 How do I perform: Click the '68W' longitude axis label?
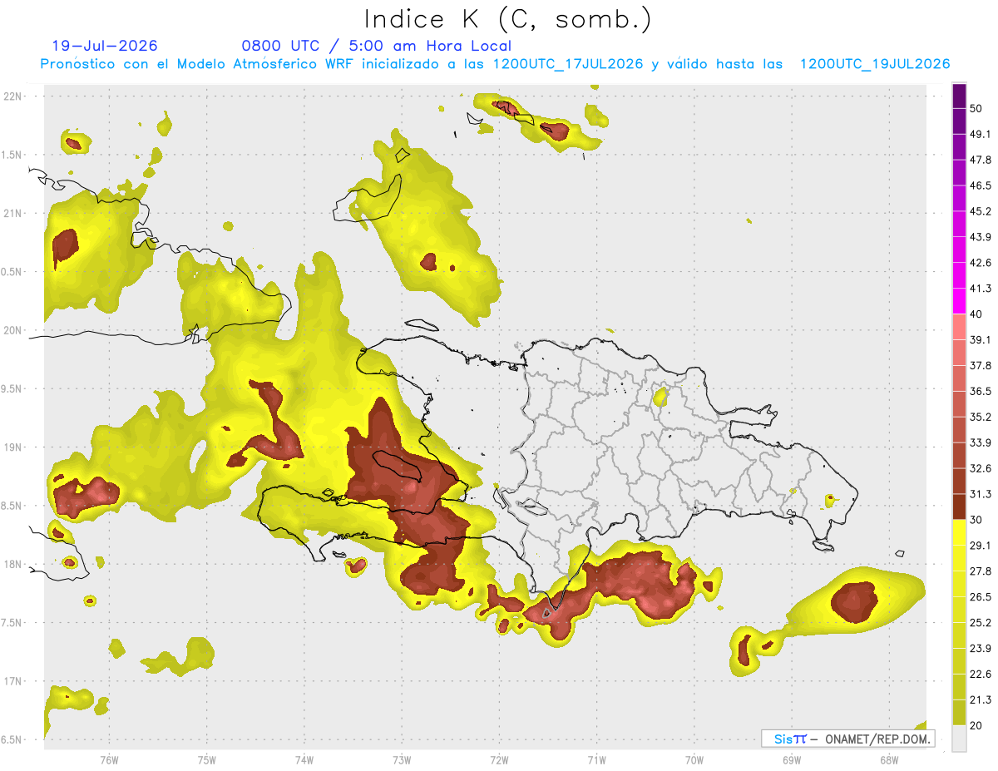(x=888, y=759)
